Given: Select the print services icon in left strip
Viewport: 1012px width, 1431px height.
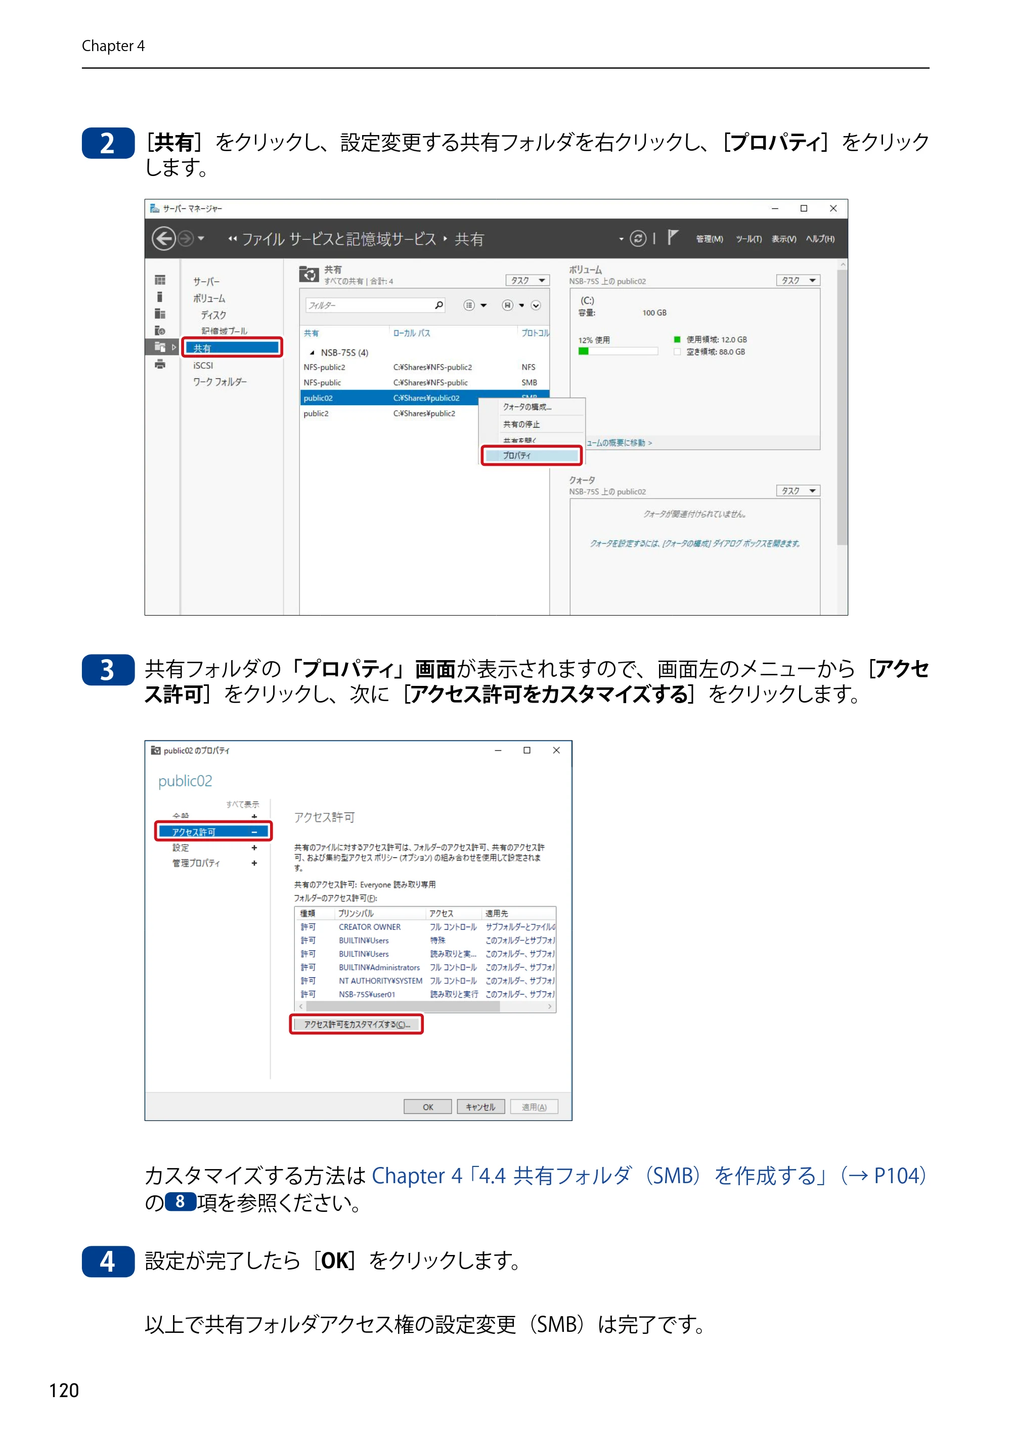Looking at the screenshot, I should 160,365.
